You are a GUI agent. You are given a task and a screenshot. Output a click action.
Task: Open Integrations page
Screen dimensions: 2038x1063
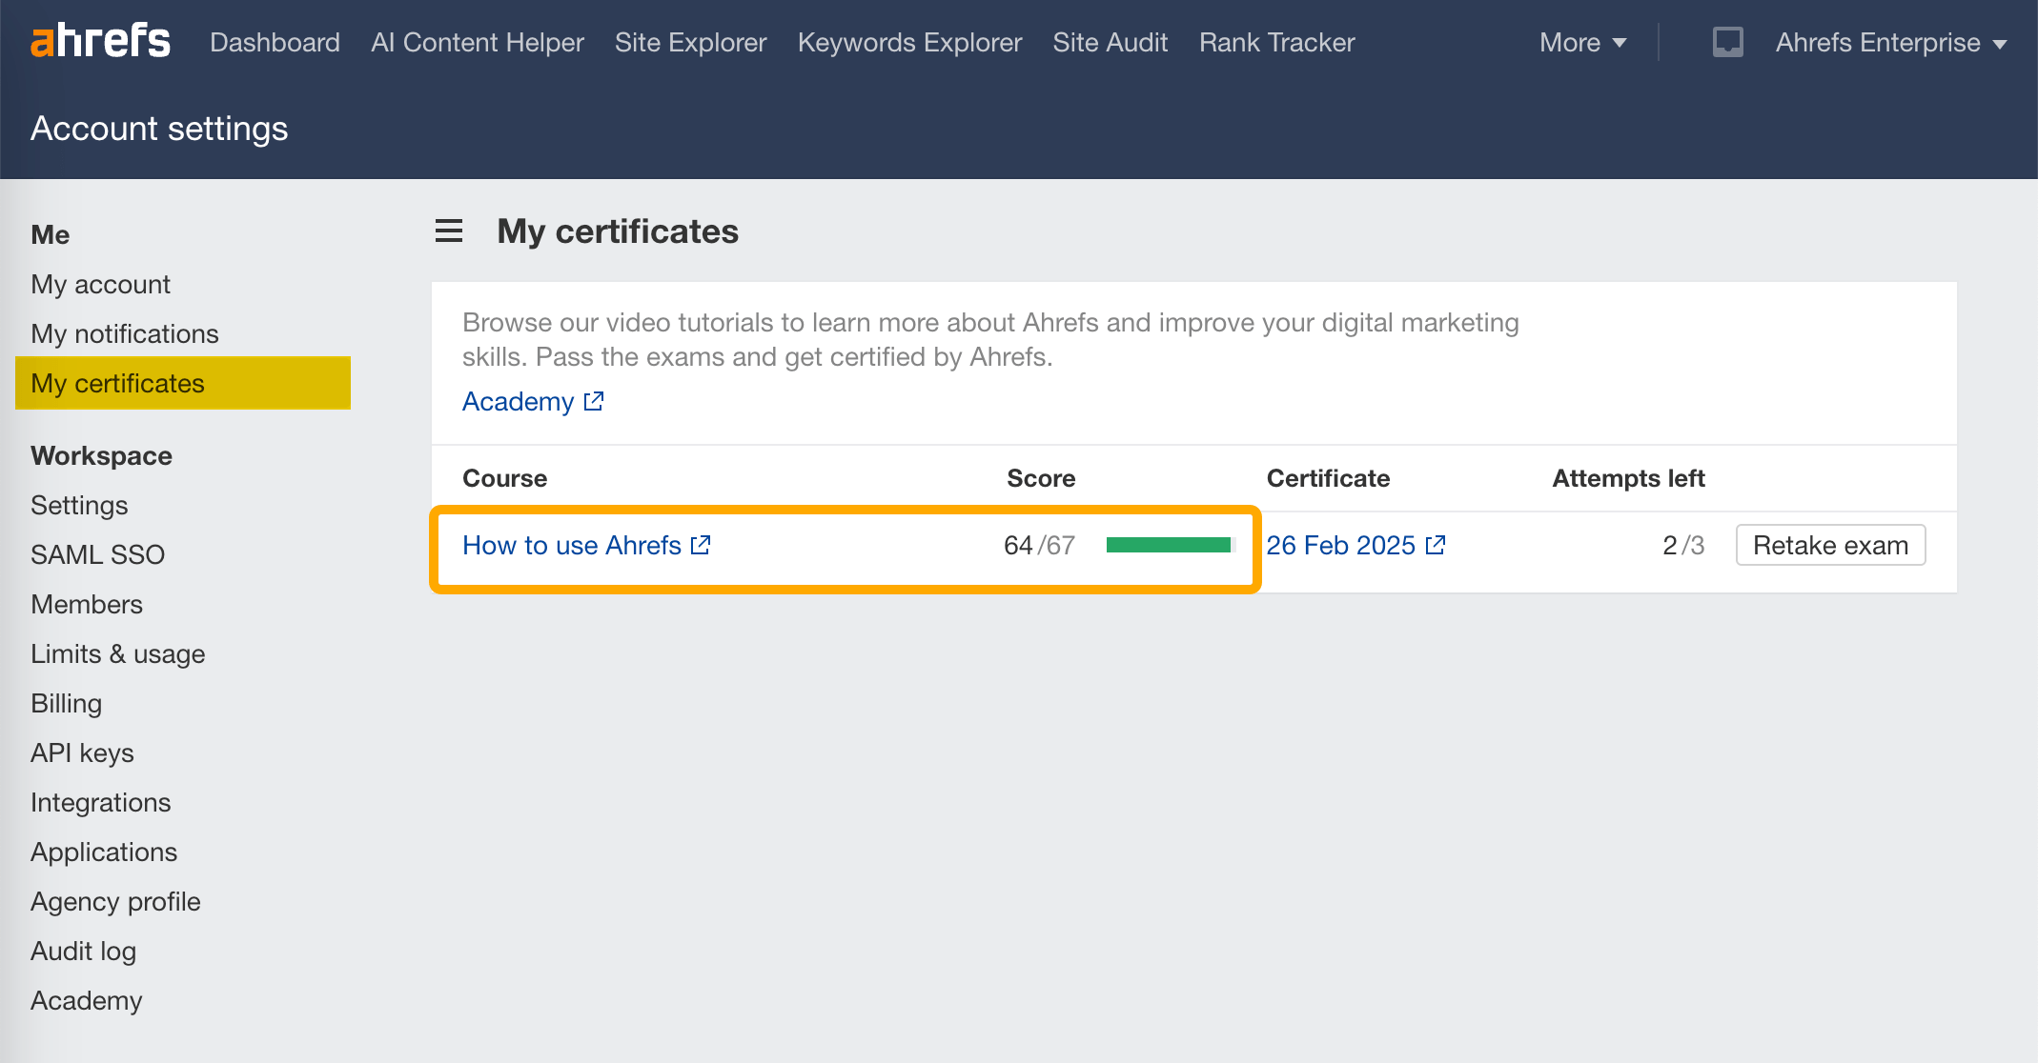click(x=101, y=802)
